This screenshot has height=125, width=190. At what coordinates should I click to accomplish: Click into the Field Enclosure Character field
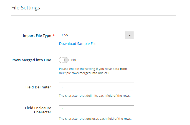tap(96, 109)
